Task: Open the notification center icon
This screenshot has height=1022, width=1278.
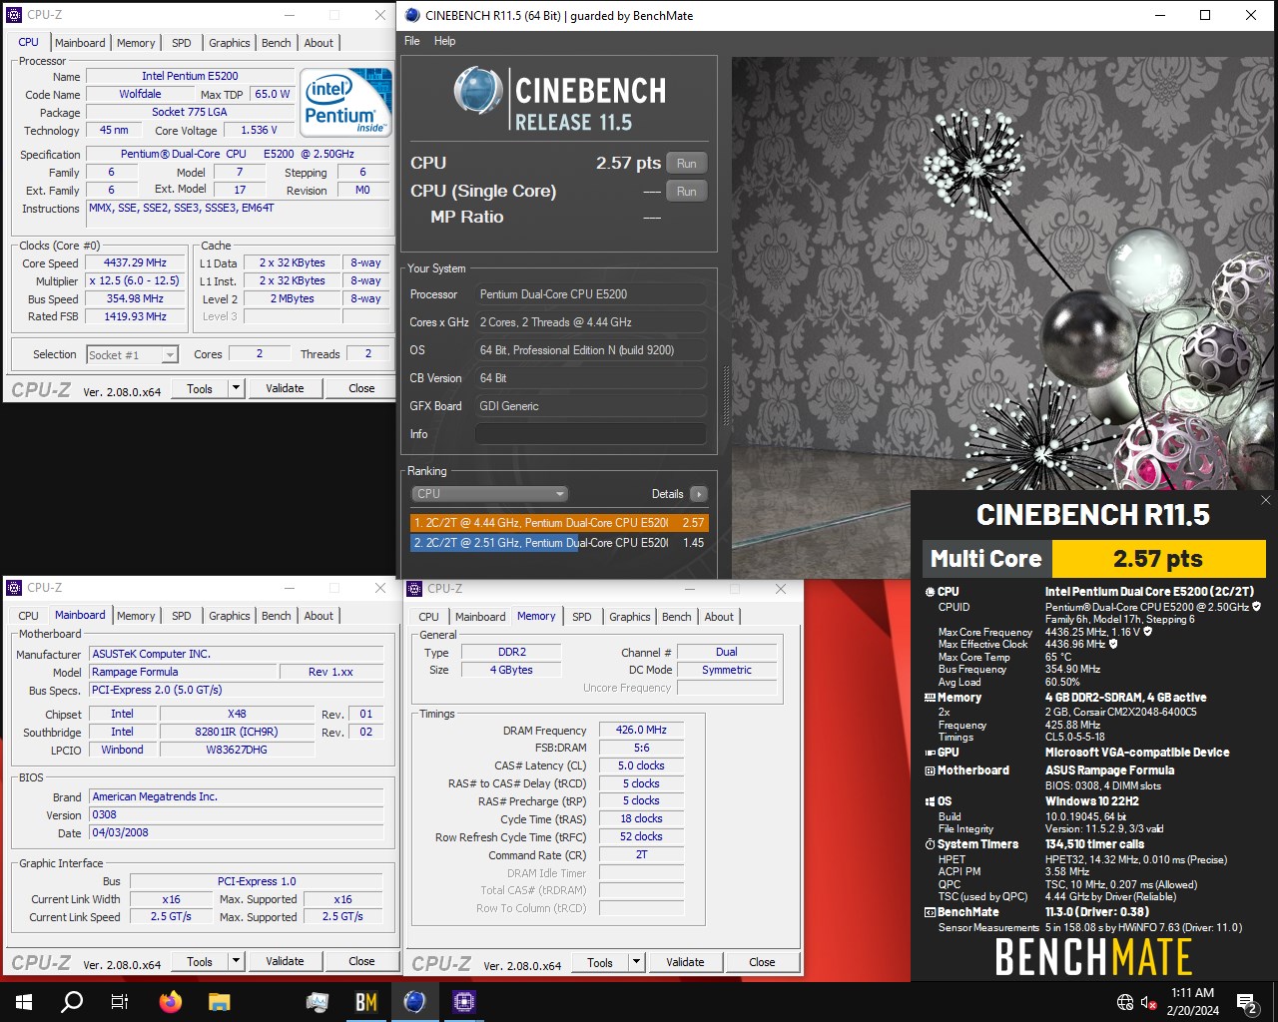Action: tap(1247, 1002)
